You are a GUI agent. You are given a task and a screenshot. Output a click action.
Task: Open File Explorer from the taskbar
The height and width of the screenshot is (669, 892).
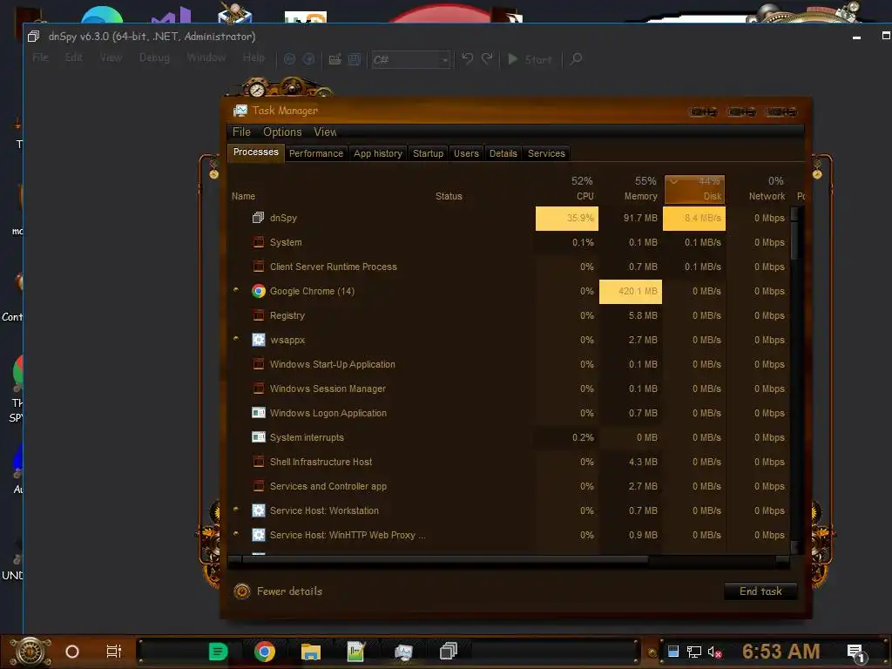(x=311, y=652)
